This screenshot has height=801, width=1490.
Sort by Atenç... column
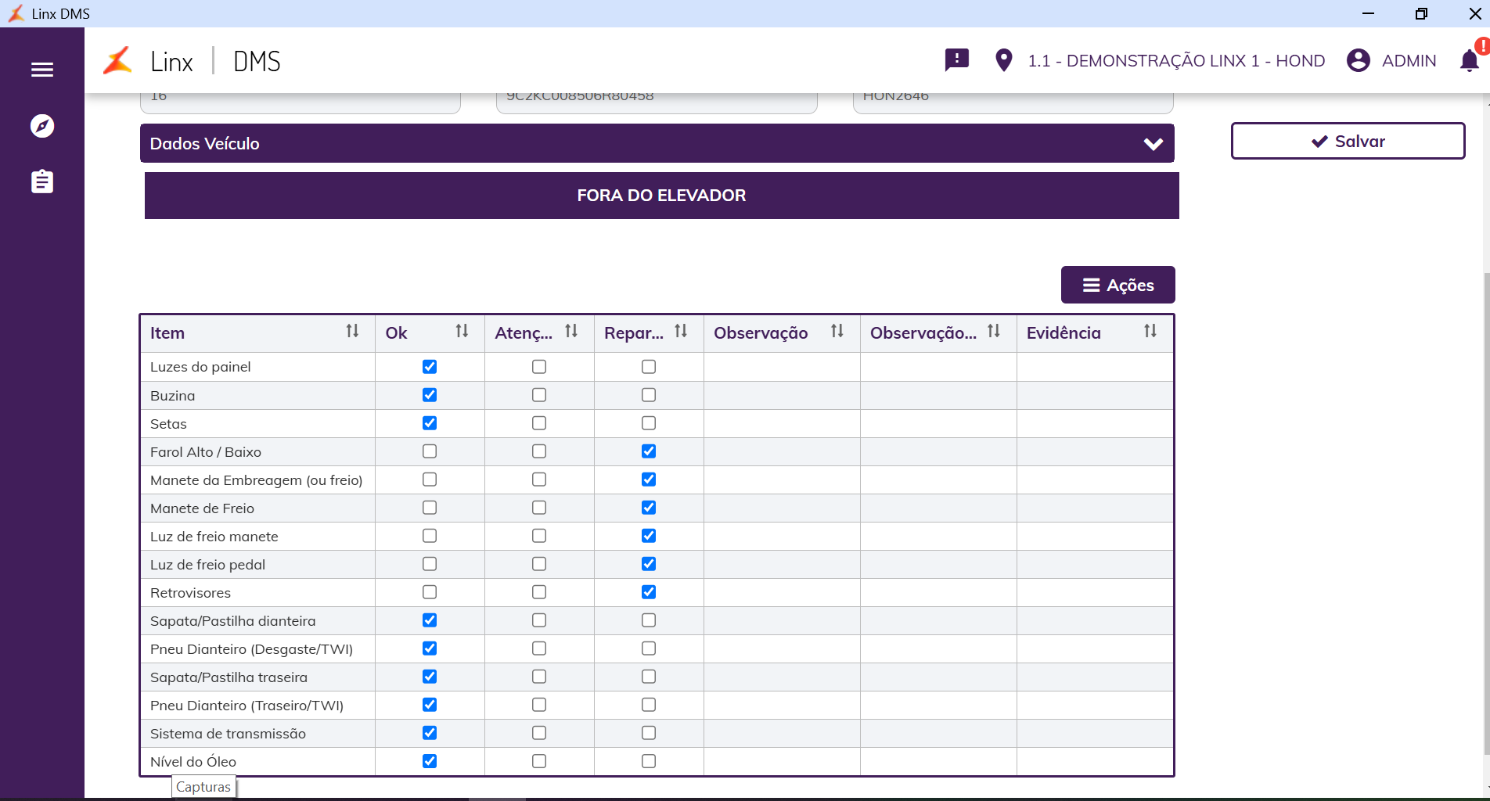coord(571,332)
